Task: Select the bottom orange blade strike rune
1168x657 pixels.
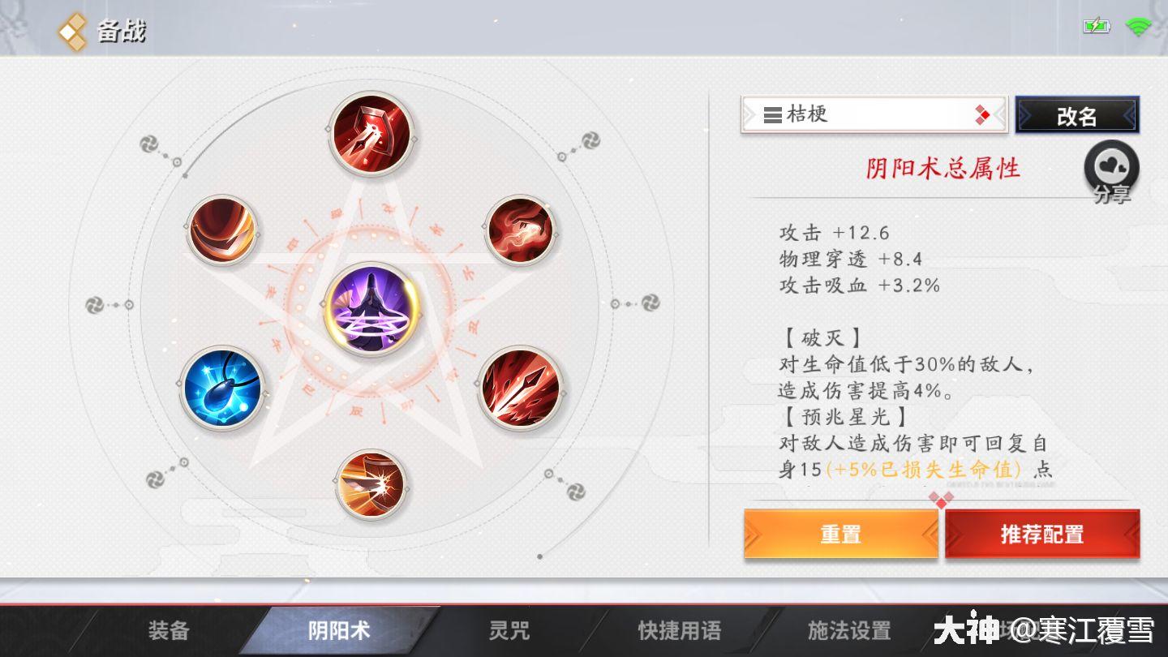Action: pyautogui.click(x=371, y=485)
